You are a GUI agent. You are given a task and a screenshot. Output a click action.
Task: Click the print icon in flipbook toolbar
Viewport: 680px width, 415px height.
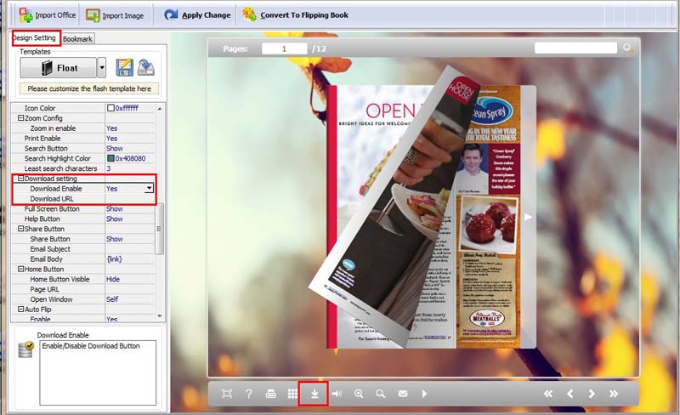(270, 394)
